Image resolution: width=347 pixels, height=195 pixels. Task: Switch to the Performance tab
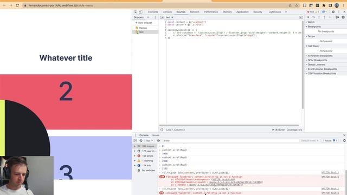click(x=211, y=12)
